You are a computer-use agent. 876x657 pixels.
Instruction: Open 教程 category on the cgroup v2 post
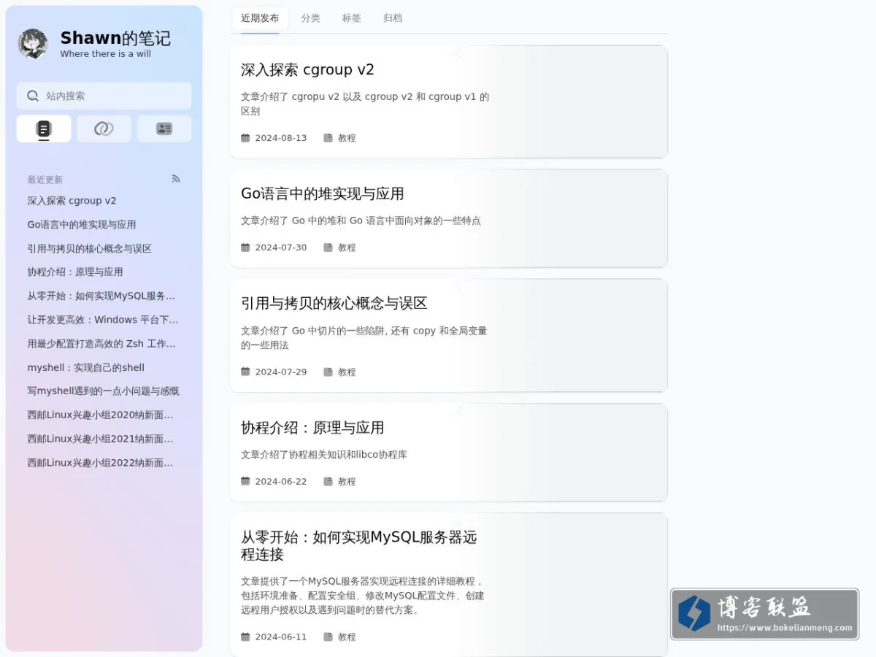(347, 138)
